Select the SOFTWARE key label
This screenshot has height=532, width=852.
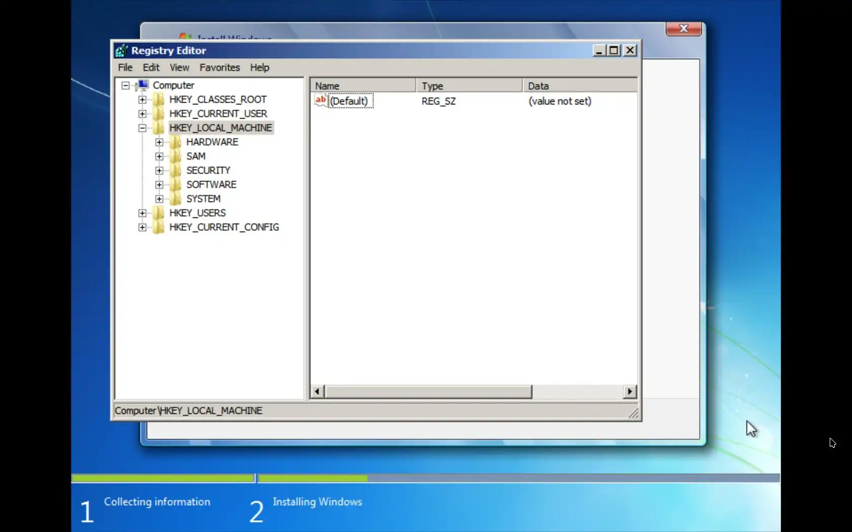click(x=211, y=184)
